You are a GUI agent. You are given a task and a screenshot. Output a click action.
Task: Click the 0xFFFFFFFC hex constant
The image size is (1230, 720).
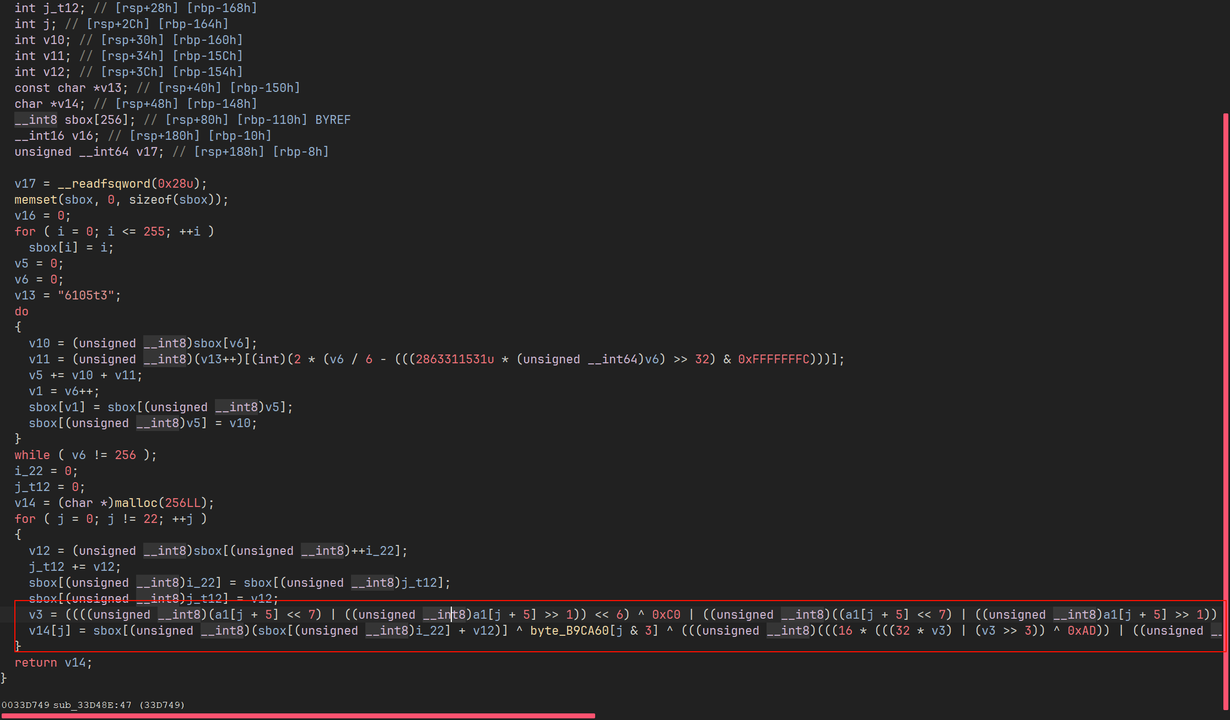[x=773, y=359]
